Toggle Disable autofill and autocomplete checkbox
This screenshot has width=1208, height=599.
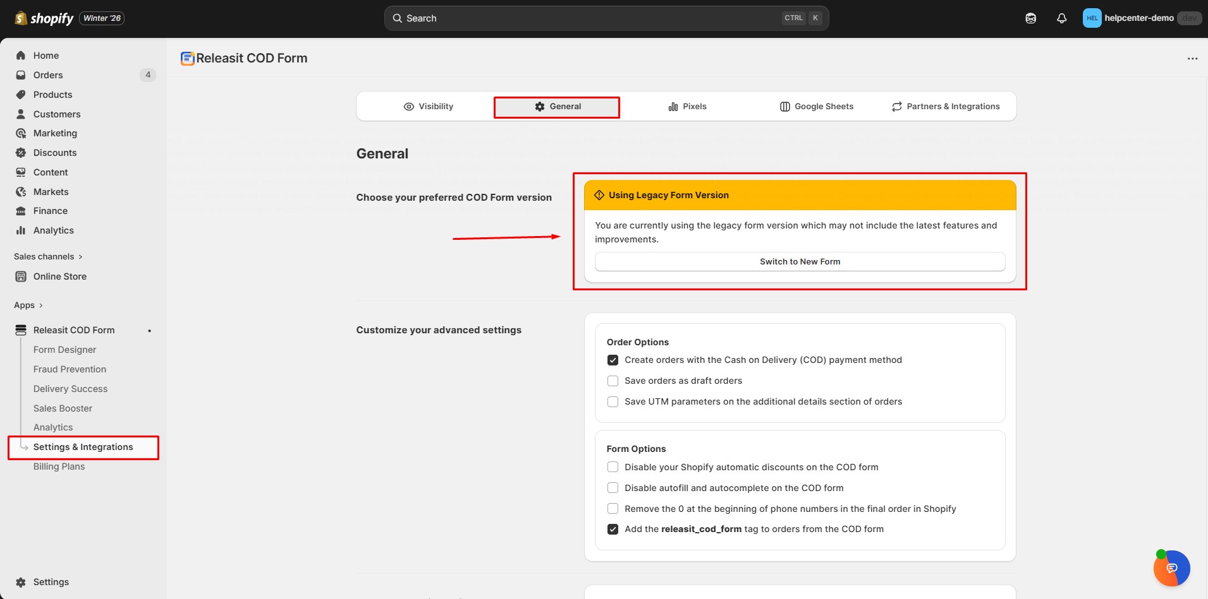pos(613,488)
